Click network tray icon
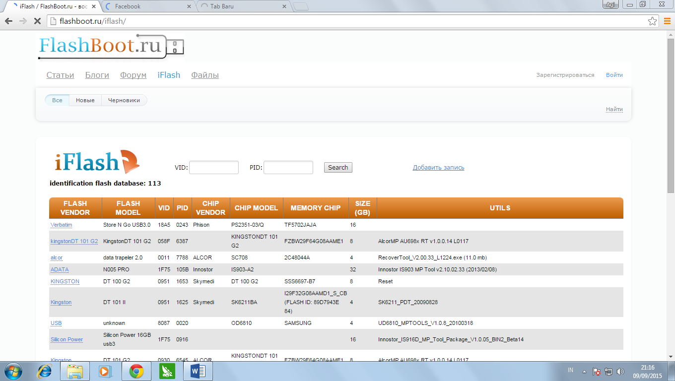This screenshot has width=675, height=381. tap(608, 371)
